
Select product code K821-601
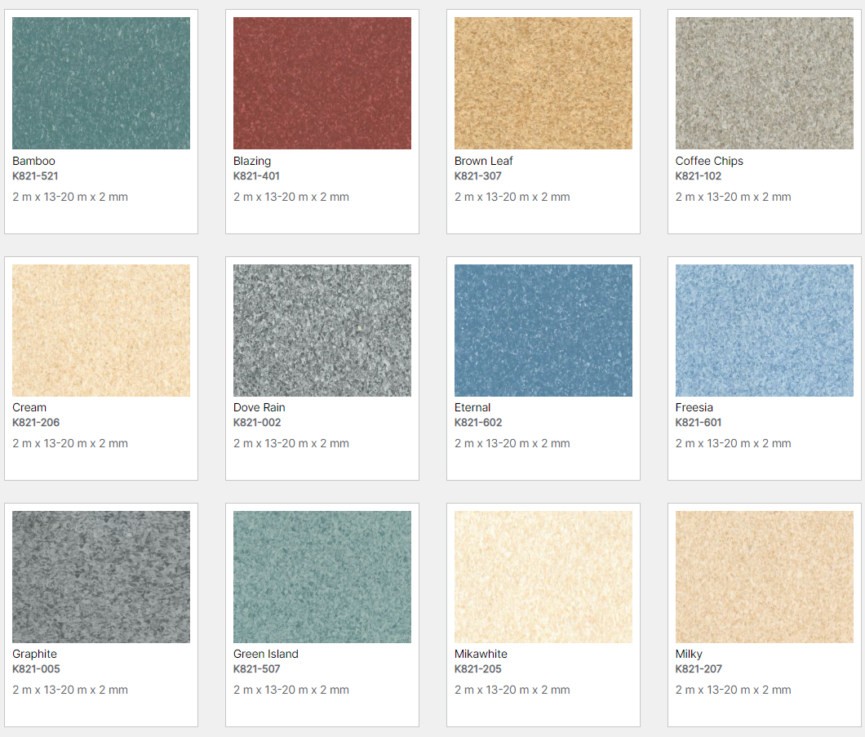click(699, 423)
